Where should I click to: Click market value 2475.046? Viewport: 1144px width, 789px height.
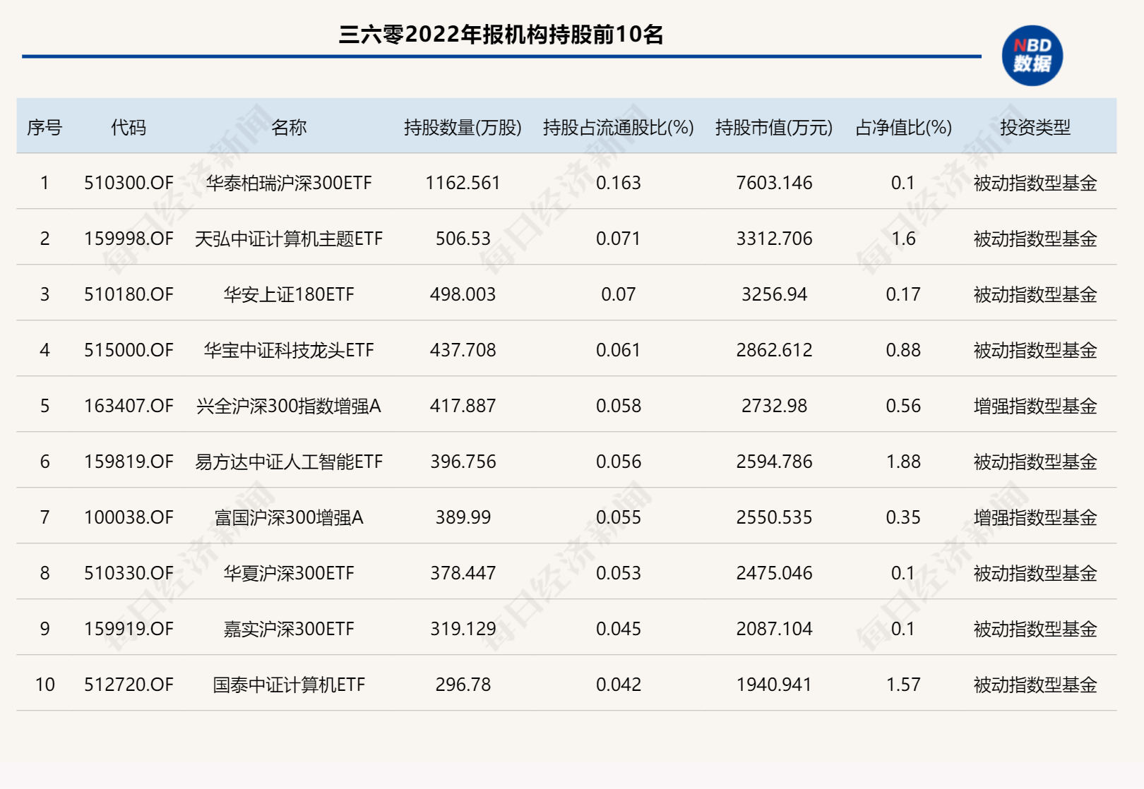point(774,574)
